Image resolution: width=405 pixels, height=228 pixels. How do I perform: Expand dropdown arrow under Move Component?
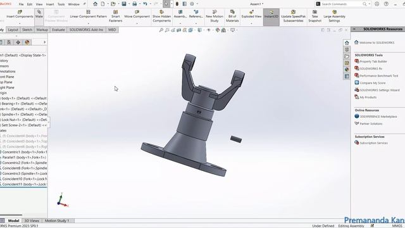[x=137, y=23]
